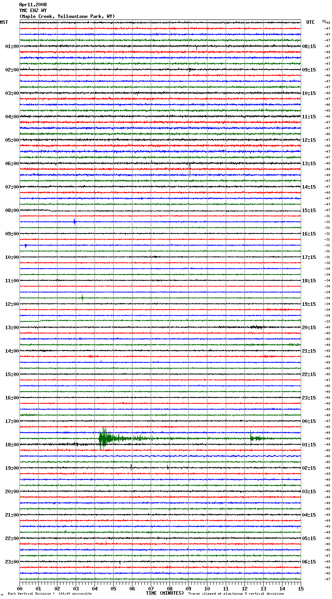This screenshot has height=599, width=332.
Task: Click the Each Vertical Division 100.00 microvolts note
Action: pyautogui.click(x=50, y=594)
